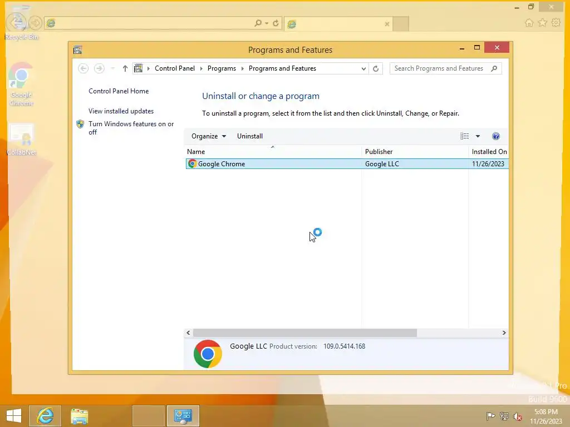Open File Explorer from taskbar

79,416
